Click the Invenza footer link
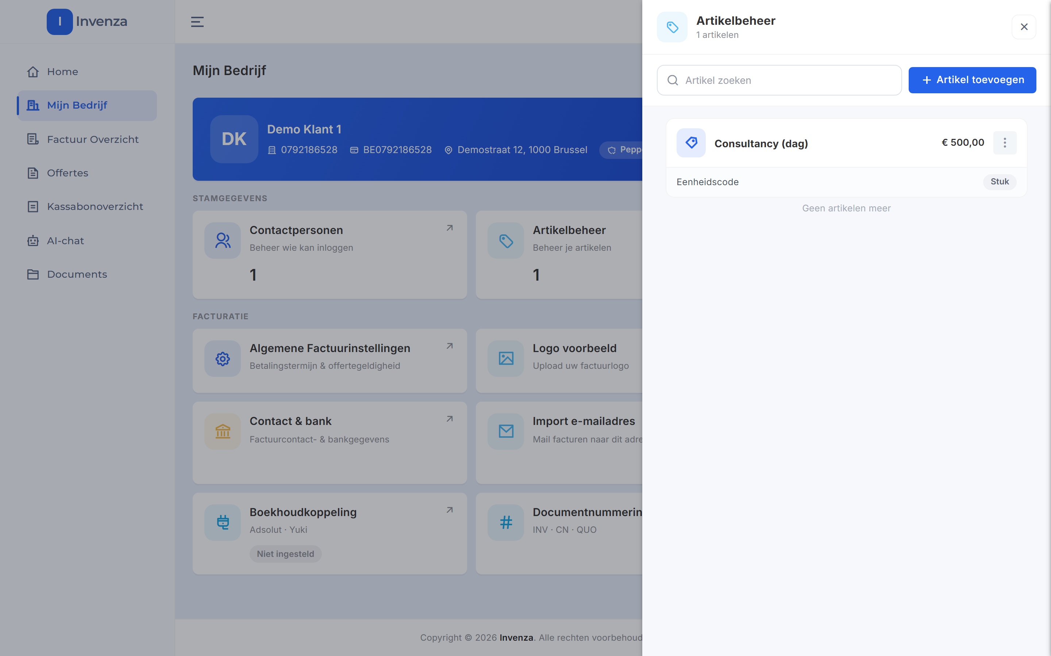 point(516,638)
